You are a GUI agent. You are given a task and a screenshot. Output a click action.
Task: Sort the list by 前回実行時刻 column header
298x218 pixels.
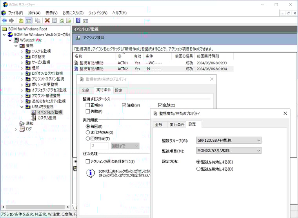[214, 56]
